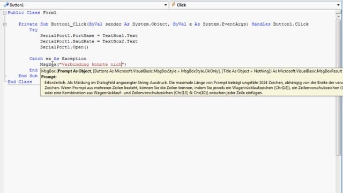Click the 'End Sub' line
This screenshot has height=193, width=343.
[28, 76]
